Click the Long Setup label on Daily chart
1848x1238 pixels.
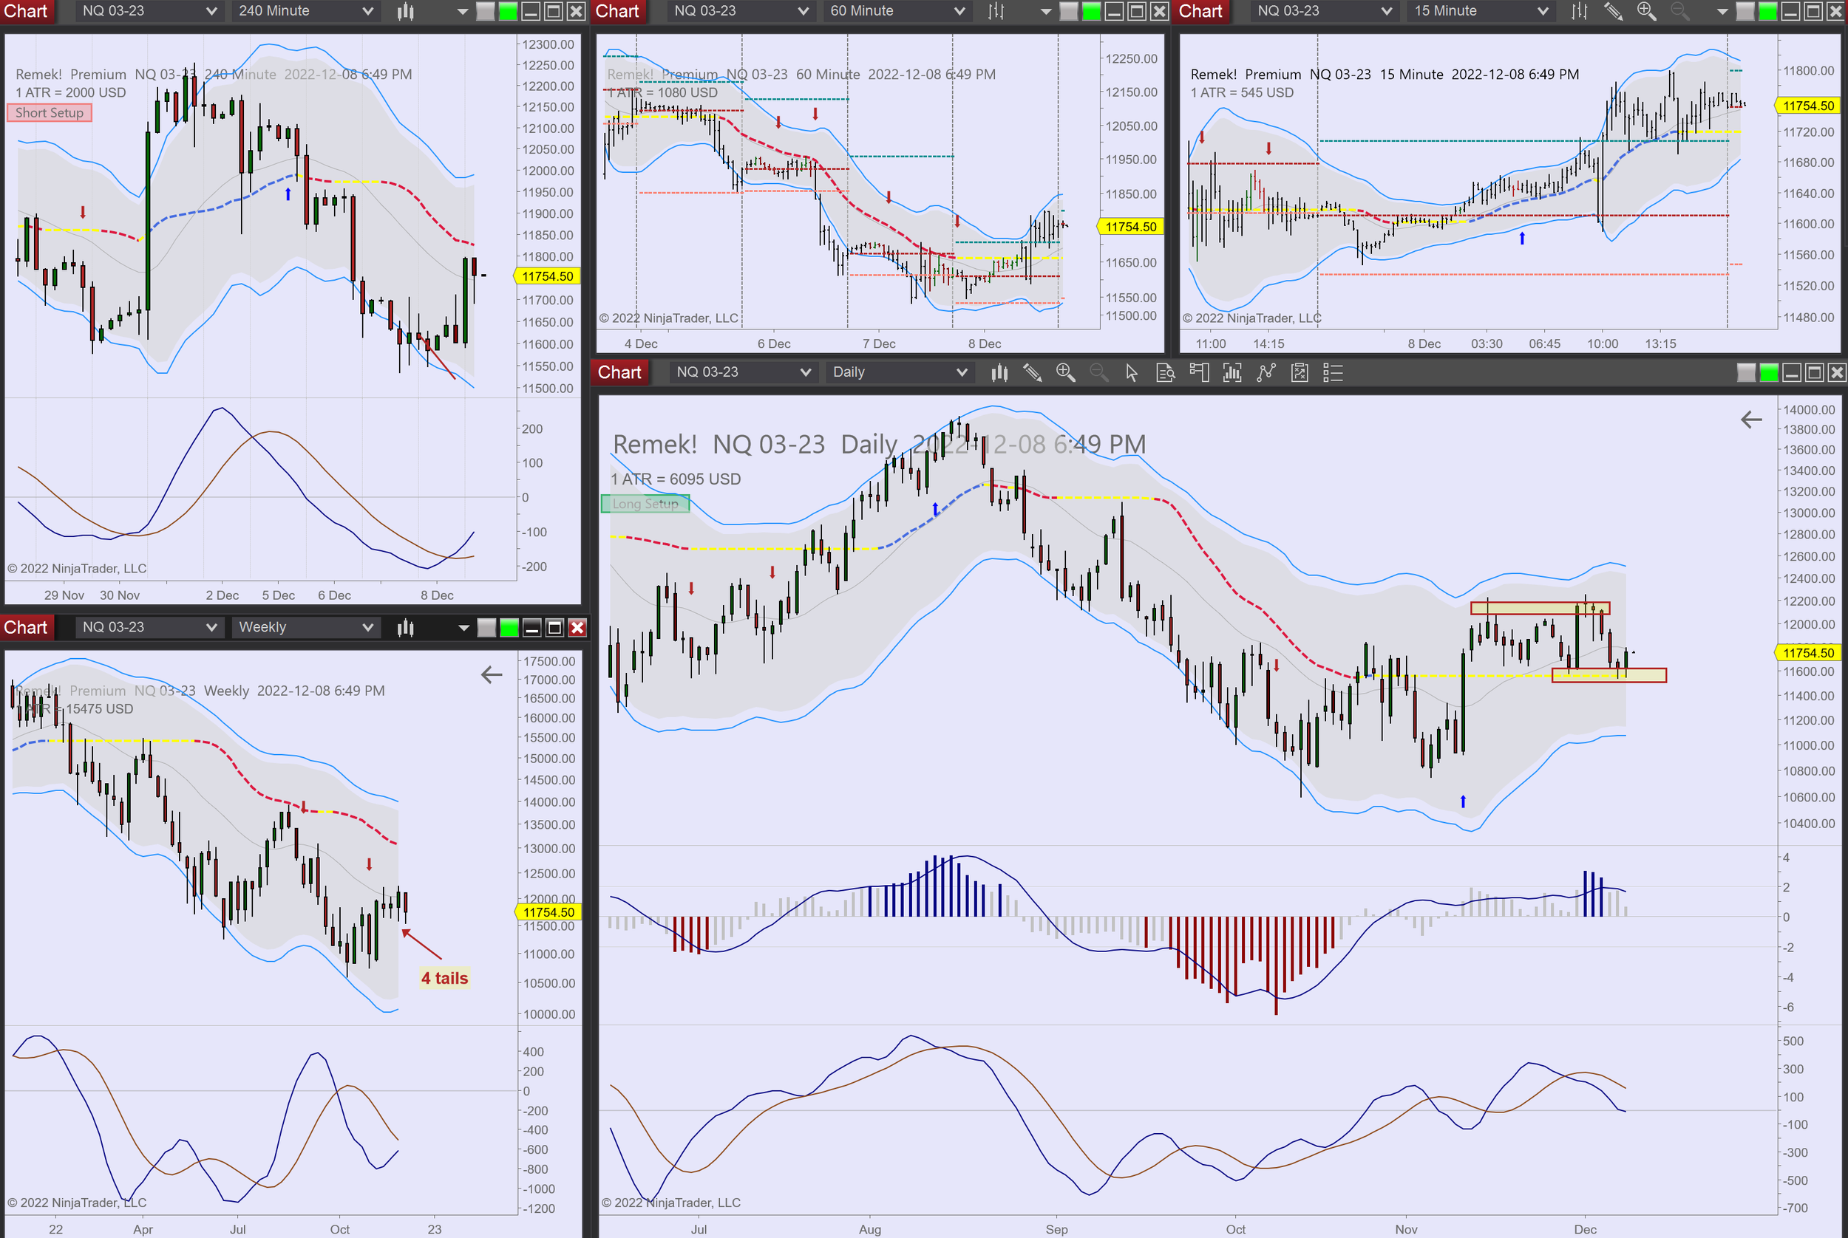point(645,504)
